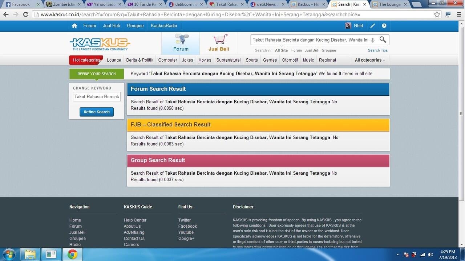Reload the page with refresh icon
The width and height of the screenshot is (465, 261).
25,14
